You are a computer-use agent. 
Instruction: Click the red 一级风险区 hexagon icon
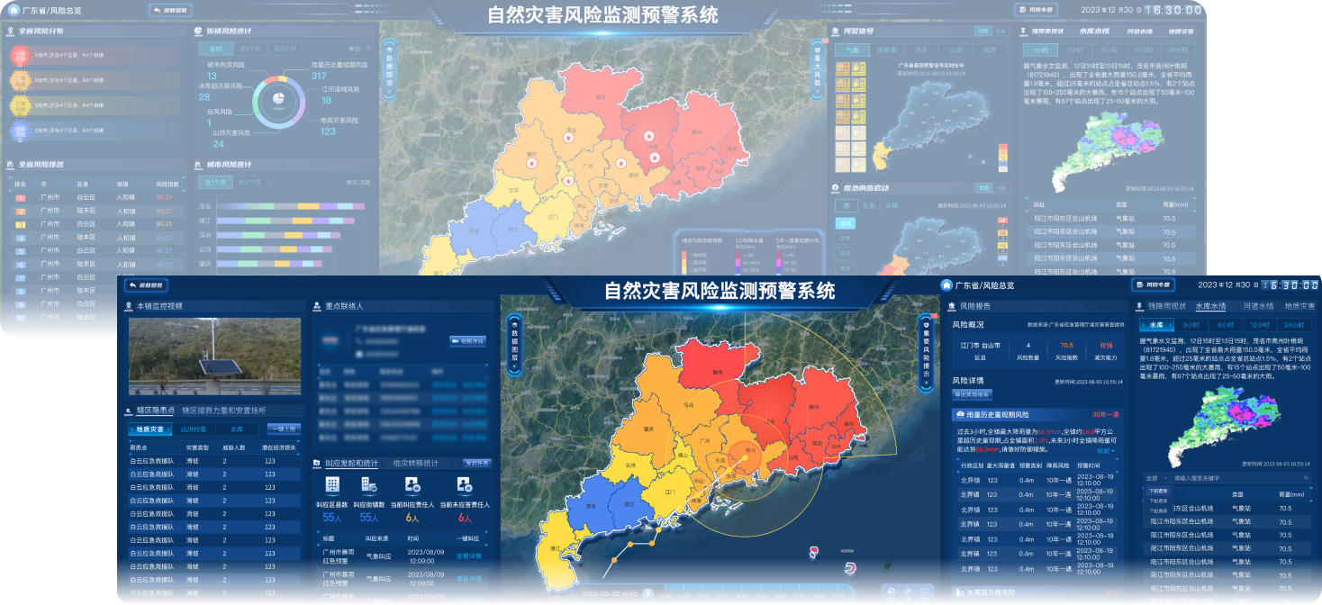21,58
